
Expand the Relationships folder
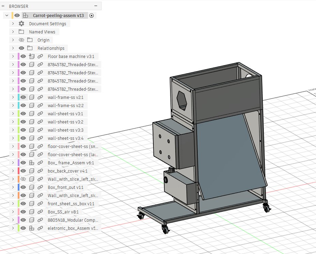click(13, 48)
